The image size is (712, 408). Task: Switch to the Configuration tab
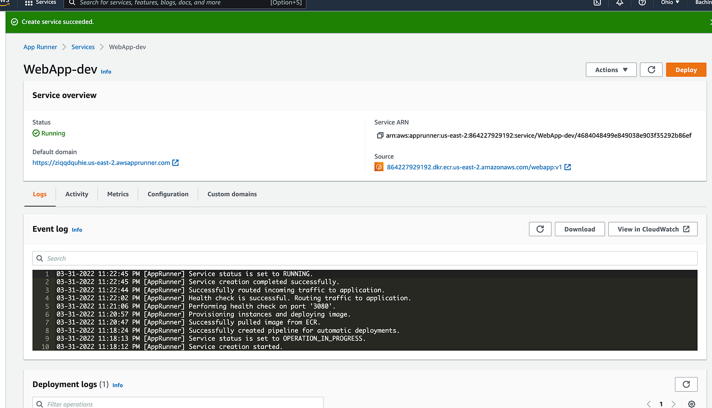click(x=168, y=194)
